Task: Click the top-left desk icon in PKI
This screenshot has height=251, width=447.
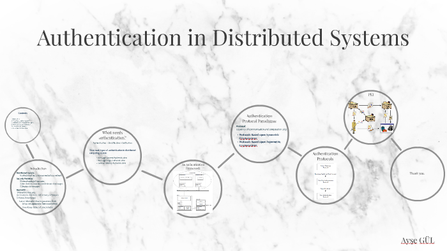Action: tap(354, 105)
